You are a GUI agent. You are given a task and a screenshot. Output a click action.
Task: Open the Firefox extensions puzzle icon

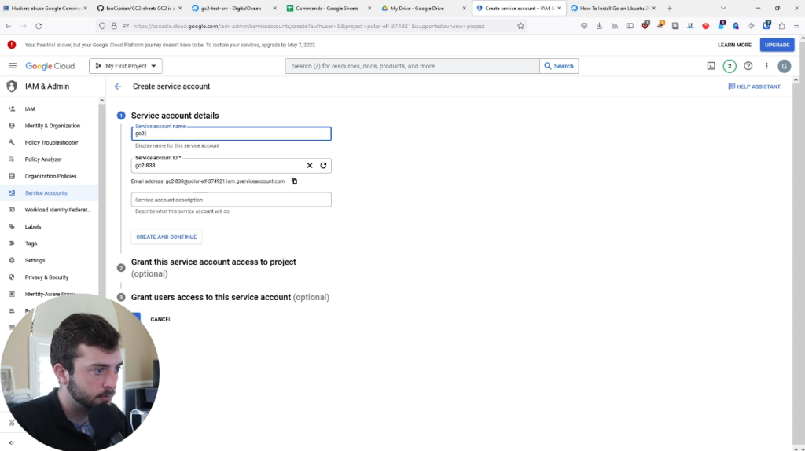click(x=781, y=26)
